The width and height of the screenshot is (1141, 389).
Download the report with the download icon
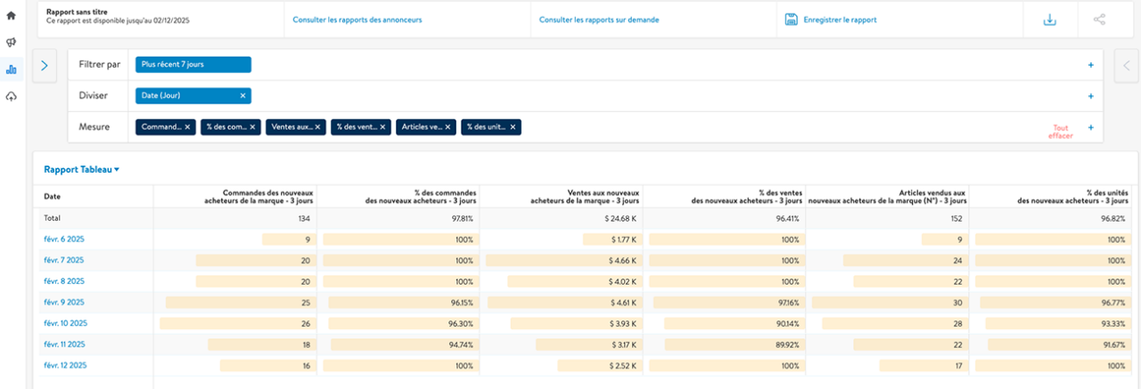click(1050, 20)
